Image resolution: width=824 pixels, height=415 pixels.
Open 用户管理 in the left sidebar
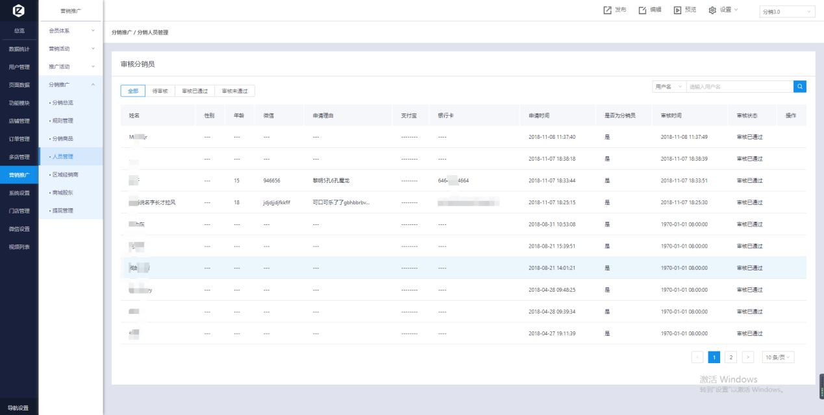point(19,67)
